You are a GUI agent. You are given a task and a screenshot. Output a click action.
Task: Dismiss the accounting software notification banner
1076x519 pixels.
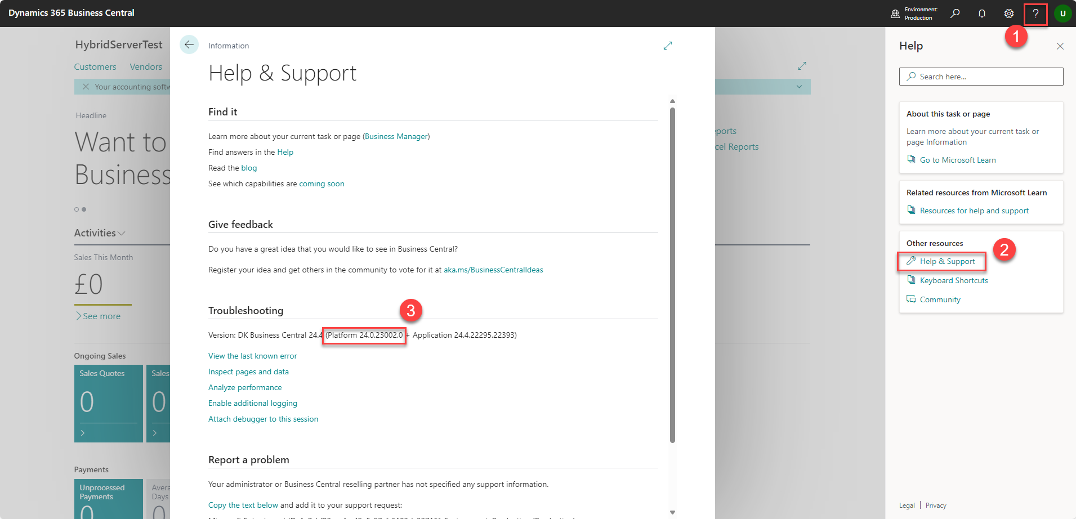pyautogui.click(x=86, y=87)
